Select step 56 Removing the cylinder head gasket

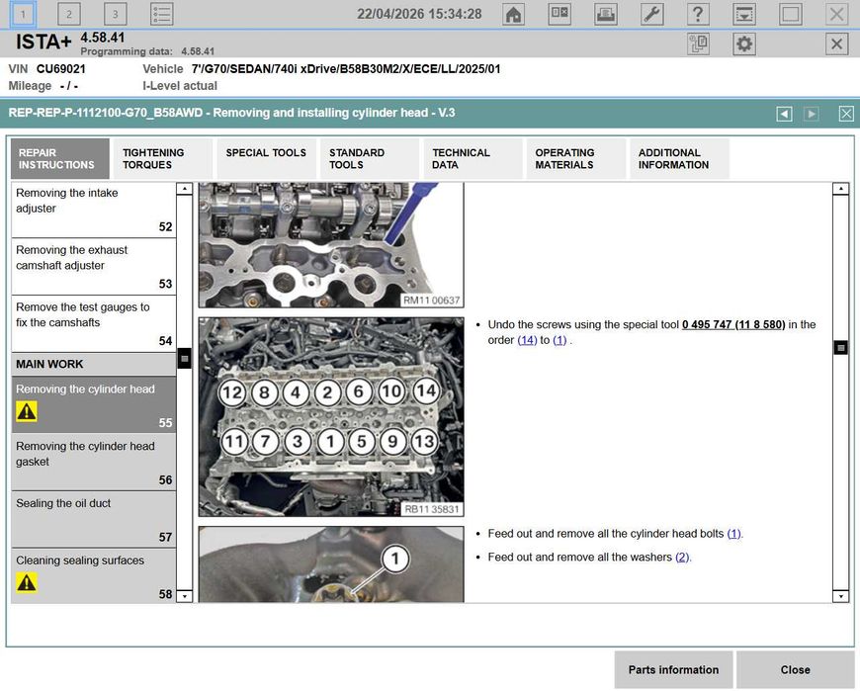point(94,463)
